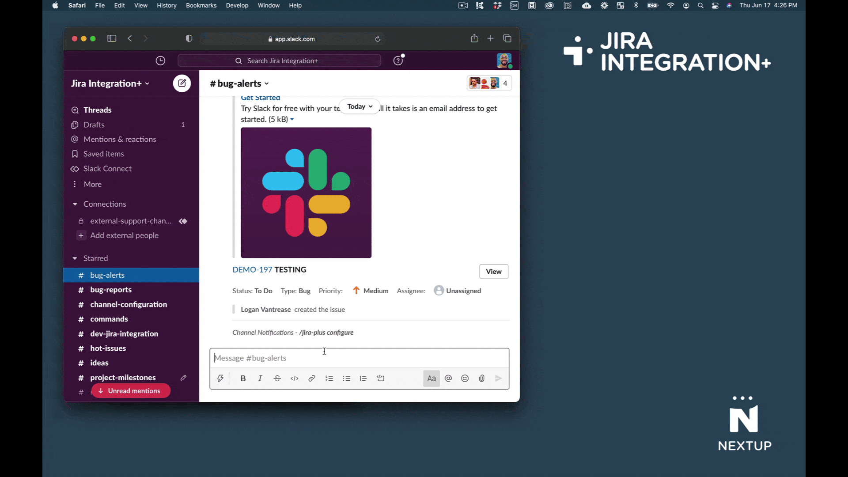Reload the page in Safari
Image resolution: width=848 pixels, height=477 pixels.
[378, 39]
